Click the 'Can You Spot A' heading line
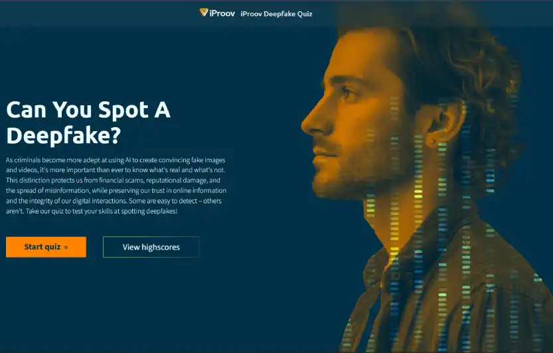Viewport: 553px width, 353px height. (88, 110)
